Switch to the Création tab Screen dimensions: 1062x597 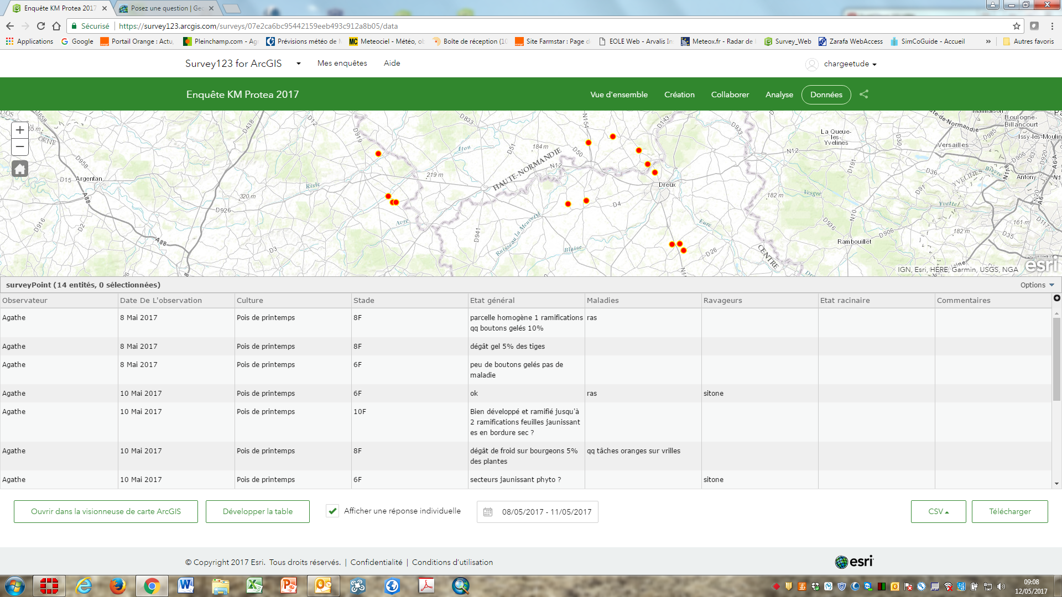click(x=679, y=95)
